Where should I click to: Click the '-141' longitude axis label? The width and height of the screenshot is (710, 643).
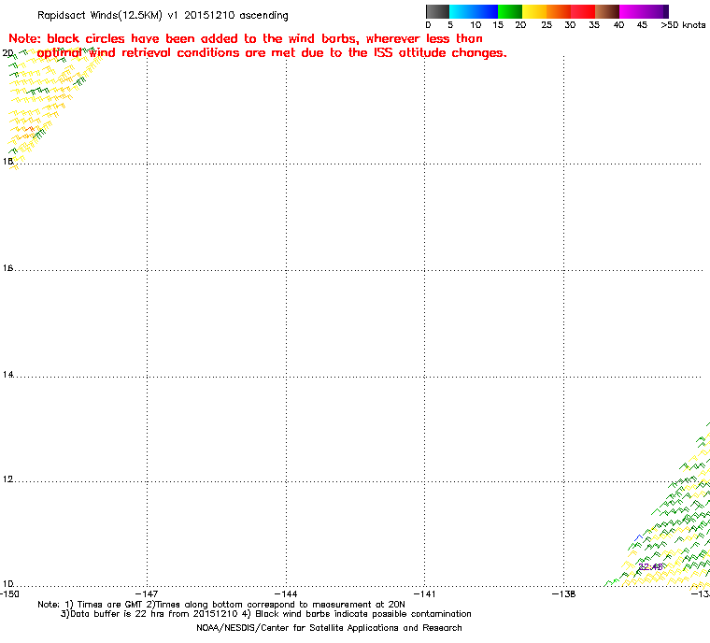tap(424, 594)
